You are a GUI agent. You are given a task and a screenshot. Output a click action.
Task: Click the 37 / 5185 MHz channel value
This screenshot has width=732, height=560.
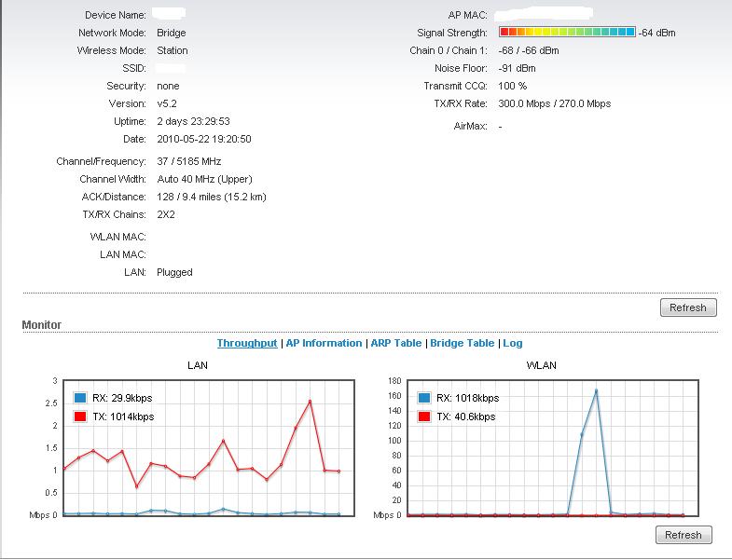point(190,161)
